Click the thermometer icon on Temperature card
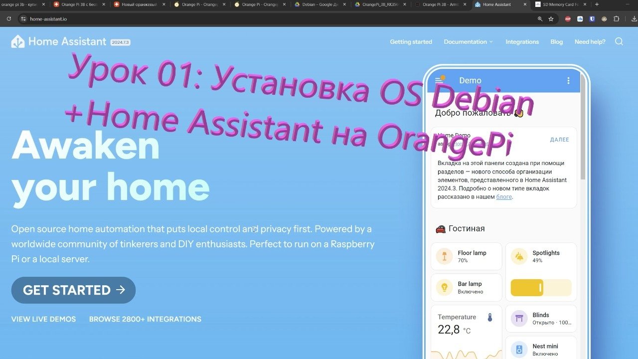This screenshot has width=638, height=359. click(490, 317)
